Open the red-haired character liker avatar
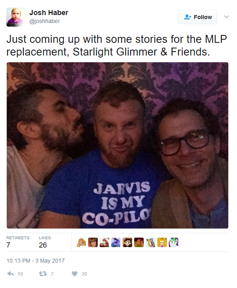237x288 pixels. point(104,242)
